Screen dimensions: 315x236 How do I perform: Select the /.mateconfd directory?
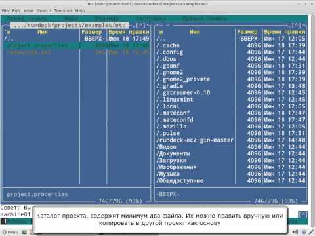pos(231,120)
